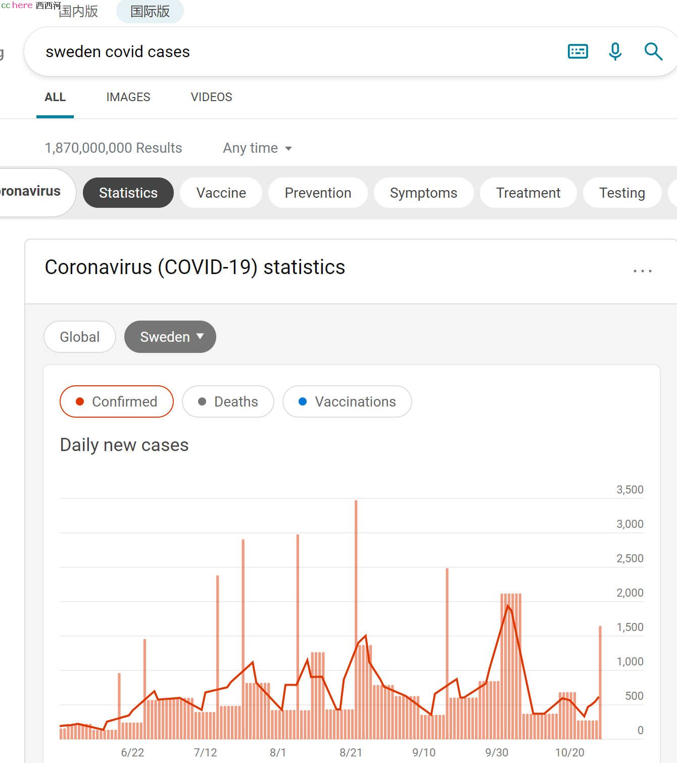
Task: Open the Symptoms category chip
Action: pos(423,193)
